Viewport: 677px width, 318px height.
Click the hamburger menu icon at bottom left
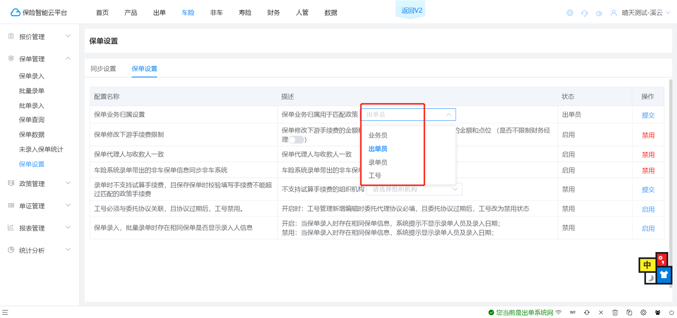click(x=5, y=312)
